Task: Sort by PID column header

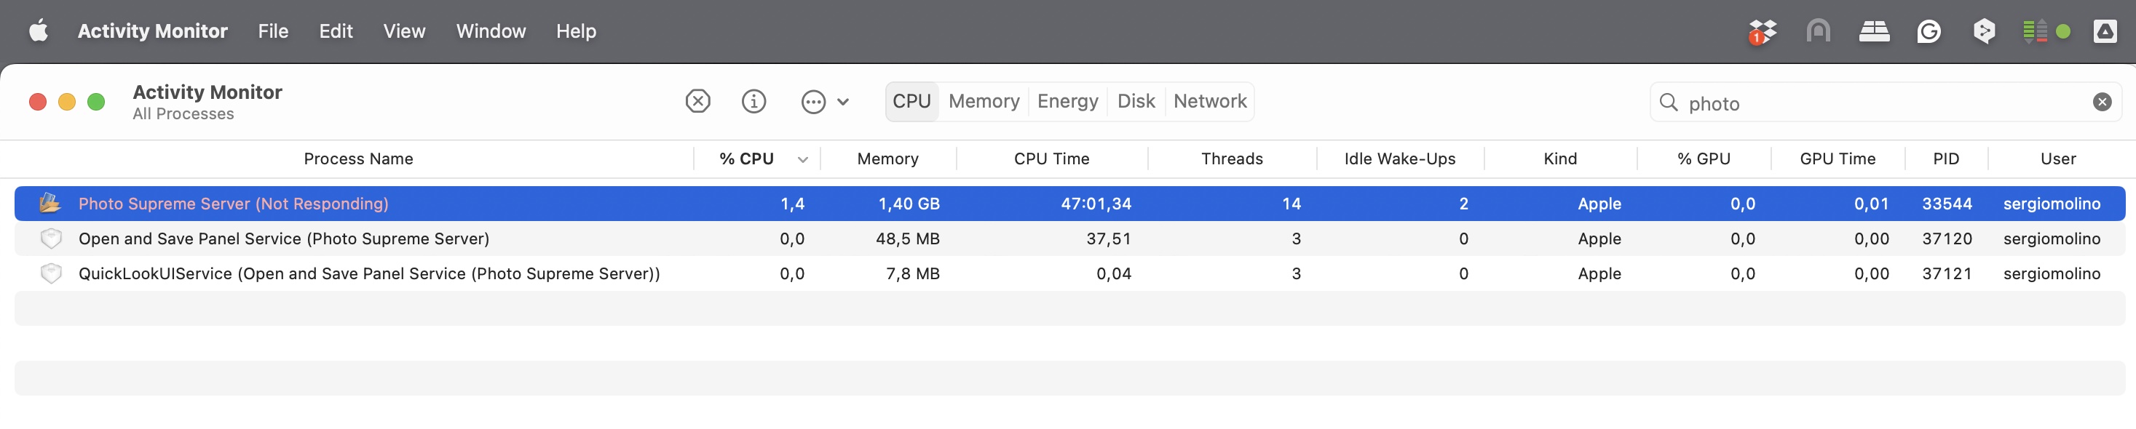Action: (x=1946, y=159)
